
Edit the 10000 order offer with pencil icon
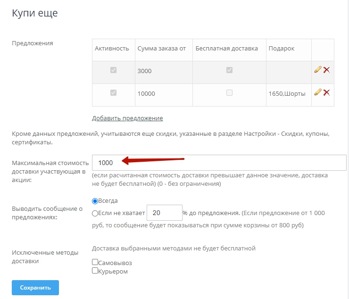pyautogui.click(x=318, y=92)
